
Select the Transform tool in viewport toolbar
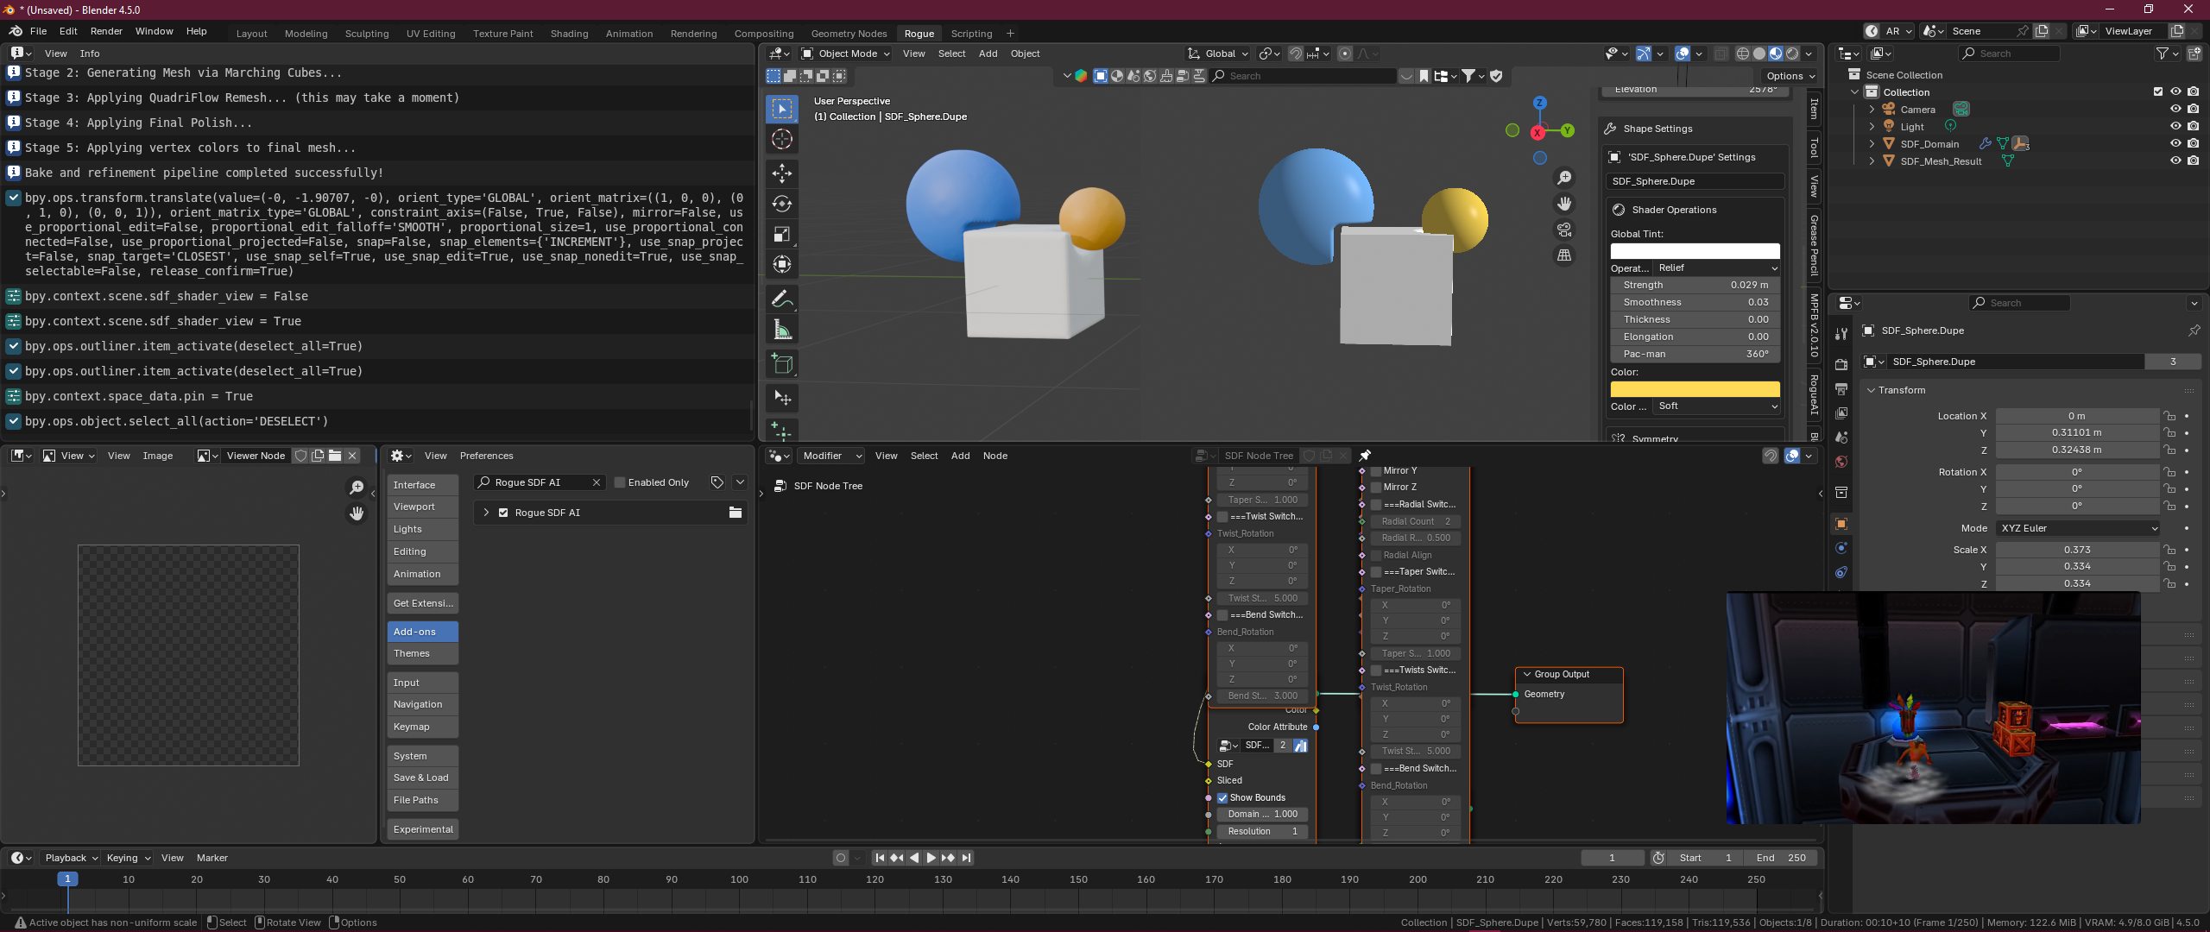coord(782,265)
